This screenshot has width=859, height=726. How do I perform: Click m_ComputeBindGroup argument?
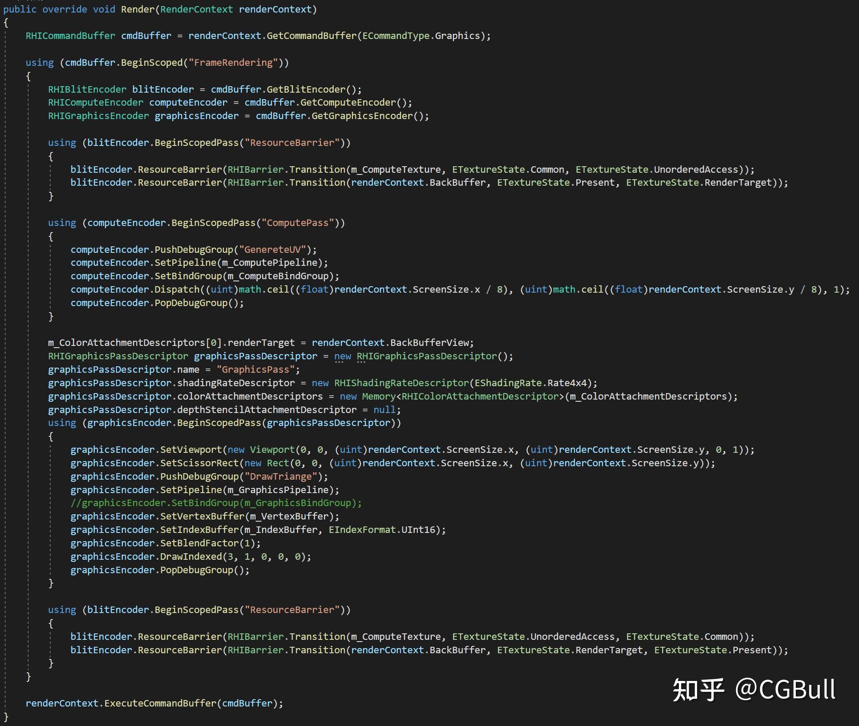pyautogui.click(x=278, y=276)
